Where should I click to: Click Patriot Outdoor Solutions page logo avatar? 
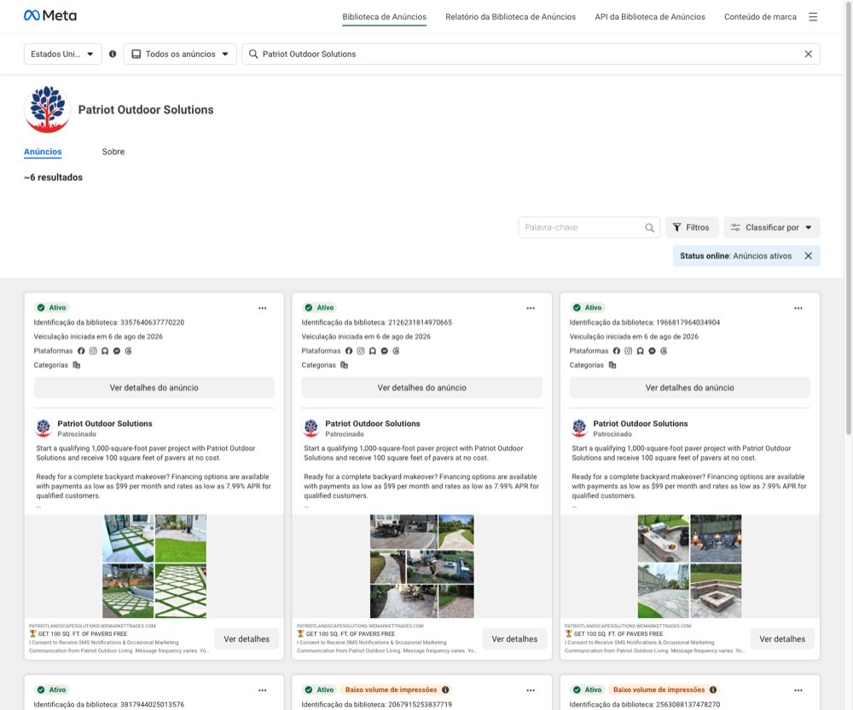pos(47,109)
